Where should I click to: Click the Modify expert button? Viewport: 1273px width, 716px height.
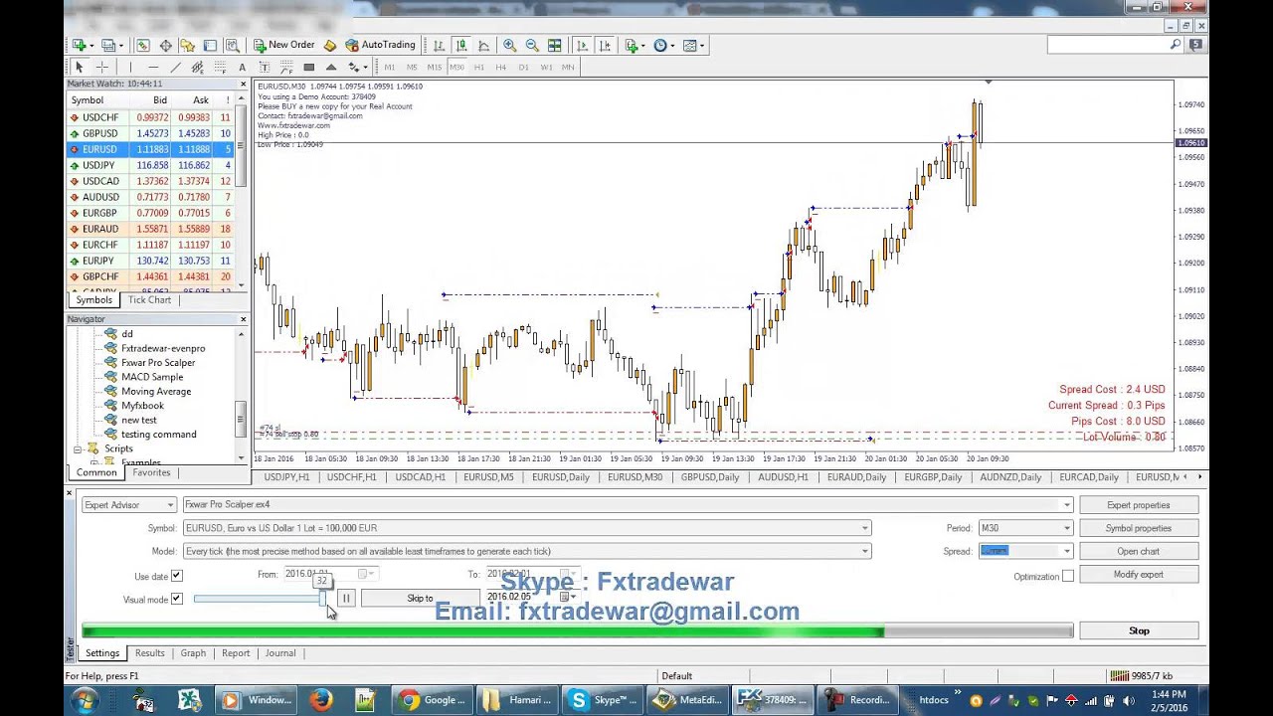pos(1139,574)
